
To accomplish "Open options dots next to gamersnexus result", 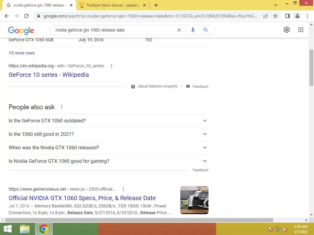I will (123, 189).
